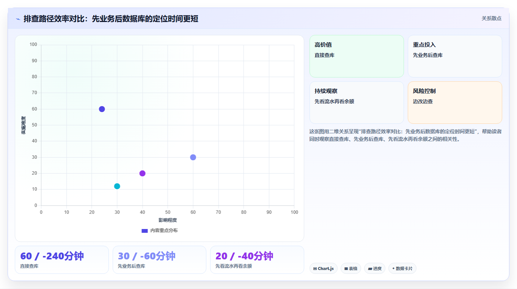Click the 60 / -240分钟 stat value
The image size is (517, 289).
point(52,256)
